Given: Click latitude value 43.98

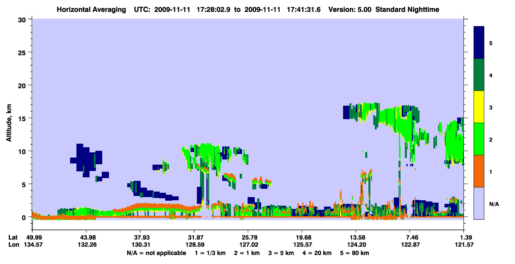Looking at the screenshot, I should click(x=86, y=237).
